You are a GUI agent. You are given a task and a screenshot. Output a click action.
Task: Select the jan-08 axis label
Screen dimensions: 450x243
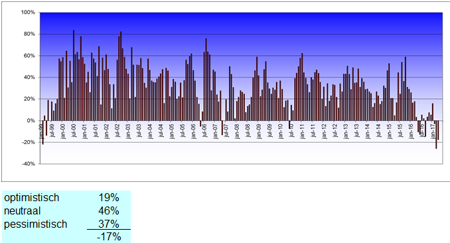click(x=237, y=131)
